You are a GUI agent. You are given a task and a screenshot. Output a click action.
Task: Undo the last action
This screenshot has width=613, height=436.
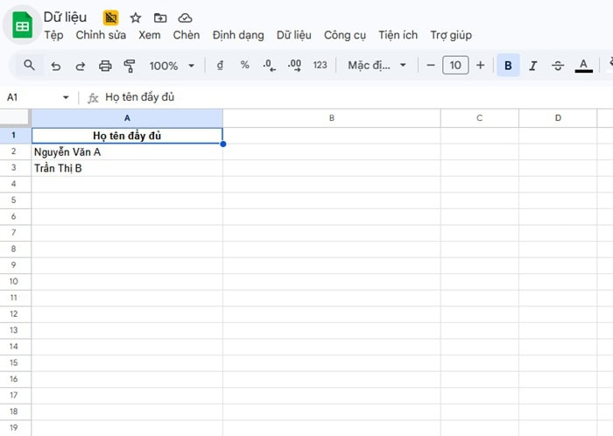click(56, 66)
